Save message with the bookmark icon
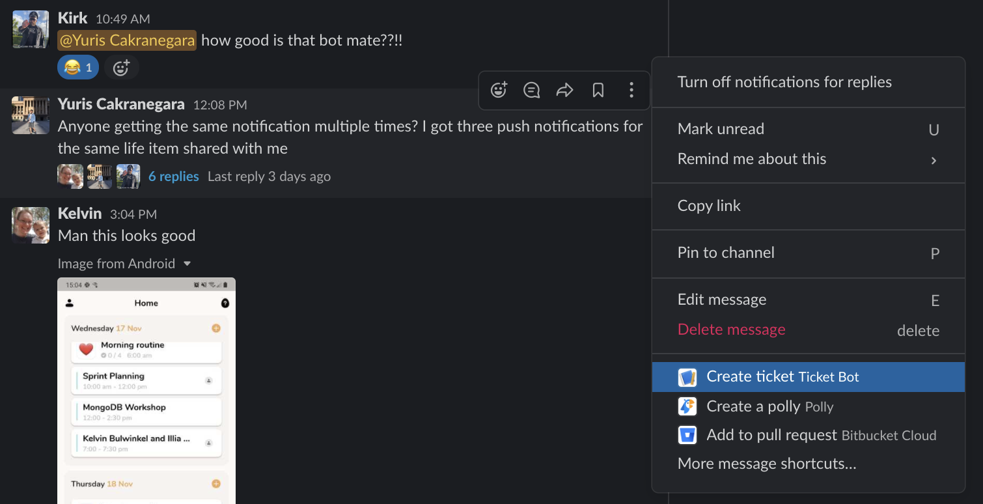This screenshot has width=983, height=504. click(598, 90)
